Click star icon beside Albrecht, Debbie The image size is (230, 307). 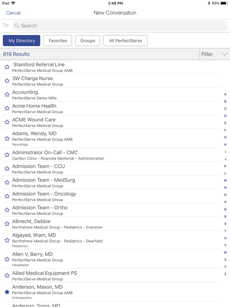[7, 223]
